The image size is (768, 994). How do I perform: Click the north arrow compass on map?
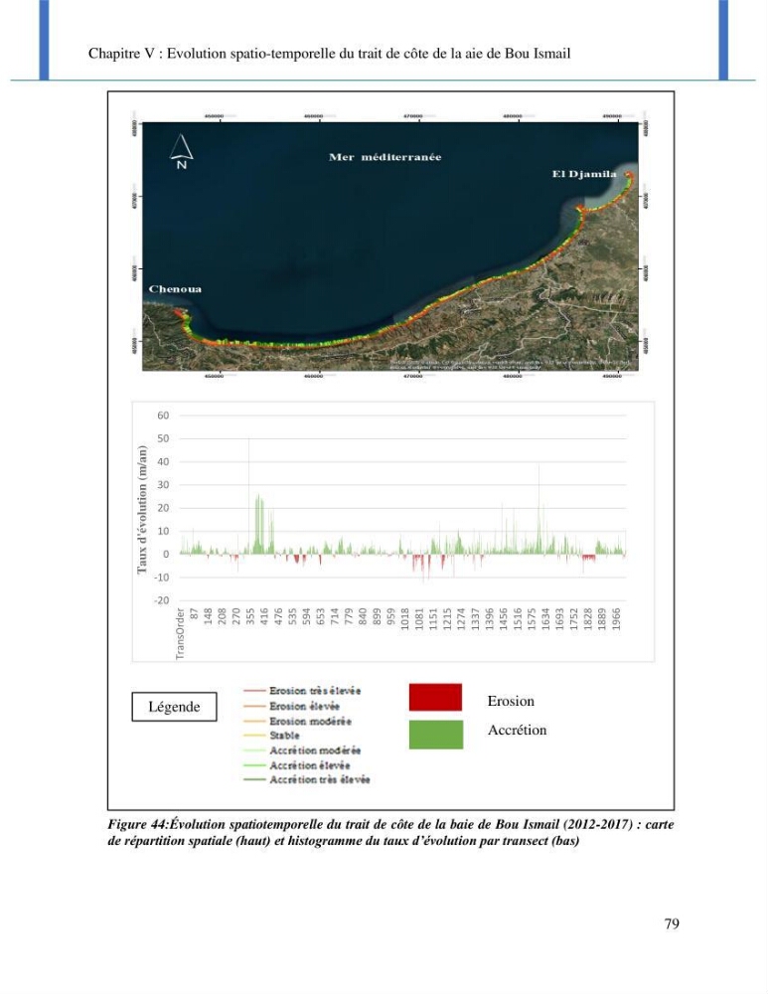pyautogui.click(x=181, y=151)
